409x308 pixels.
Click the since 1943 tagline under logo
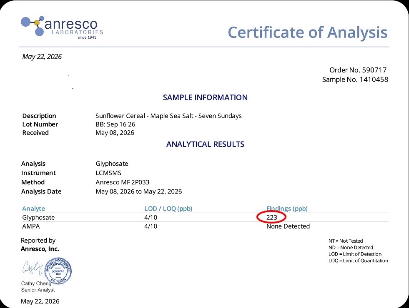(87, 37)
